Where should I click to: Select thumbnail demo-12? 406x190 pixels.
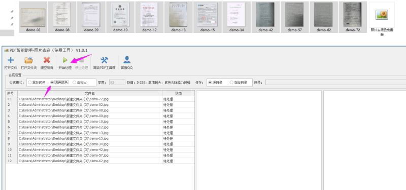pos(149,17)
